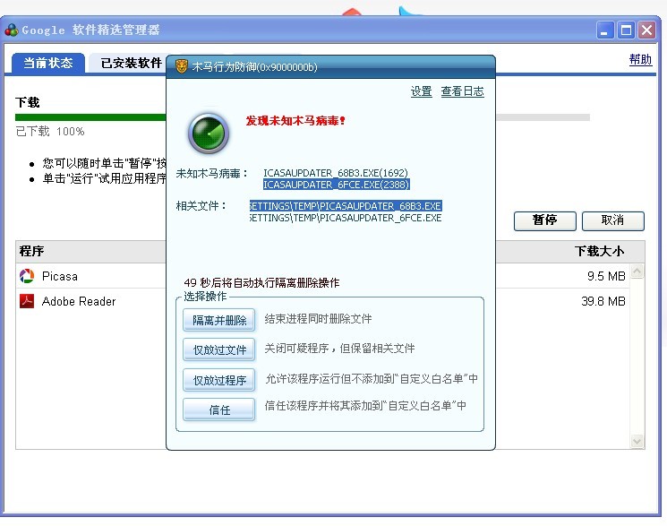Open 设置 in the trojan defense dialog
667x526 pixels.
click(x=421, y=91)
